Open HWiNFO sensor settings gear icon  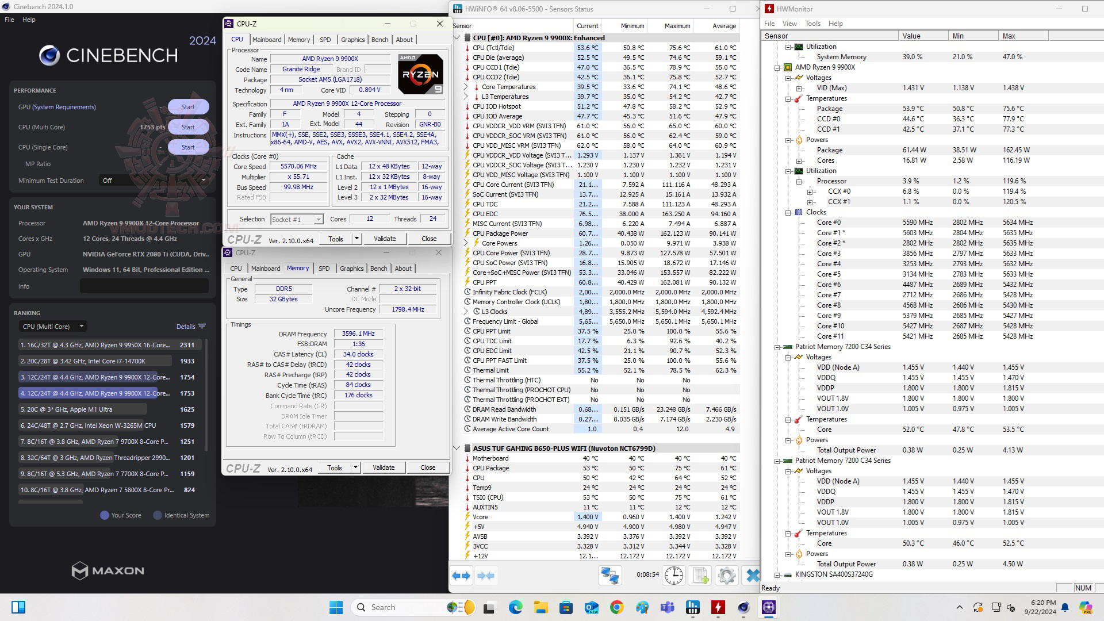click(727, 576)
